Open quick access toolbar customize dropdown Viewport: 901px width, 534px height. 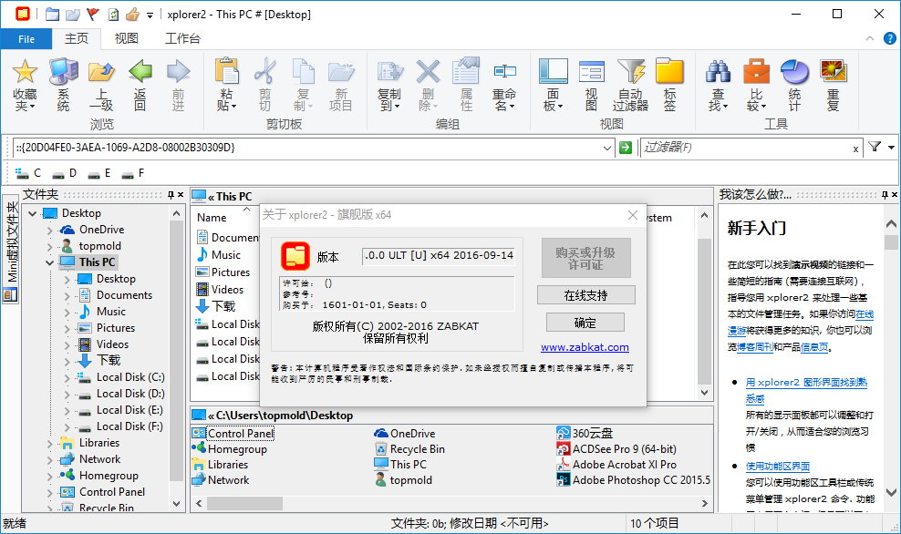150,15
